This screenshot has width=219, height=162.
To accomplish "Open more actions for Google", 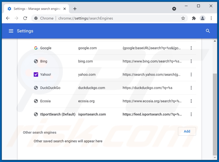I will 191,48.
